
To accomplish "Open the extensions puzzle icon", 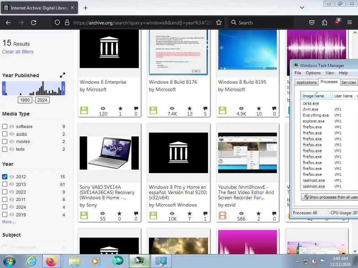I will tap(324, 23).
